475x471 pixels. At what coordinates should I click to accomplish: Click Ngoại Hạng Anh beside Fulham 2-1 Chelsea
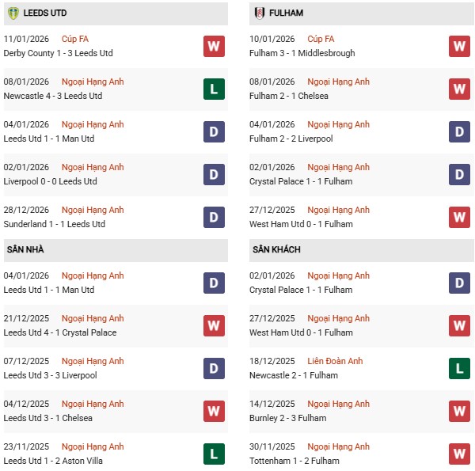pyautogui.click(x=339, y=82)
